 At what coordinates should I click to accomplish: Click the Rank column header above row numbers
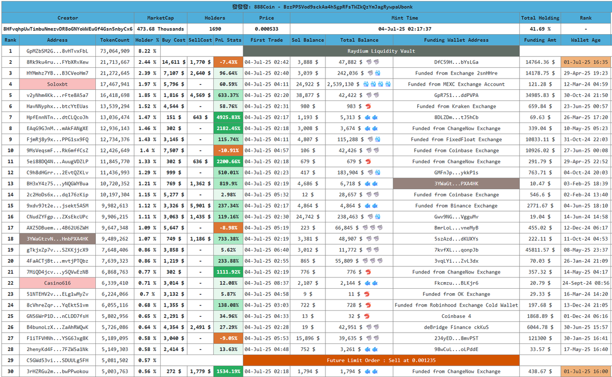click(x=10, y=40)
